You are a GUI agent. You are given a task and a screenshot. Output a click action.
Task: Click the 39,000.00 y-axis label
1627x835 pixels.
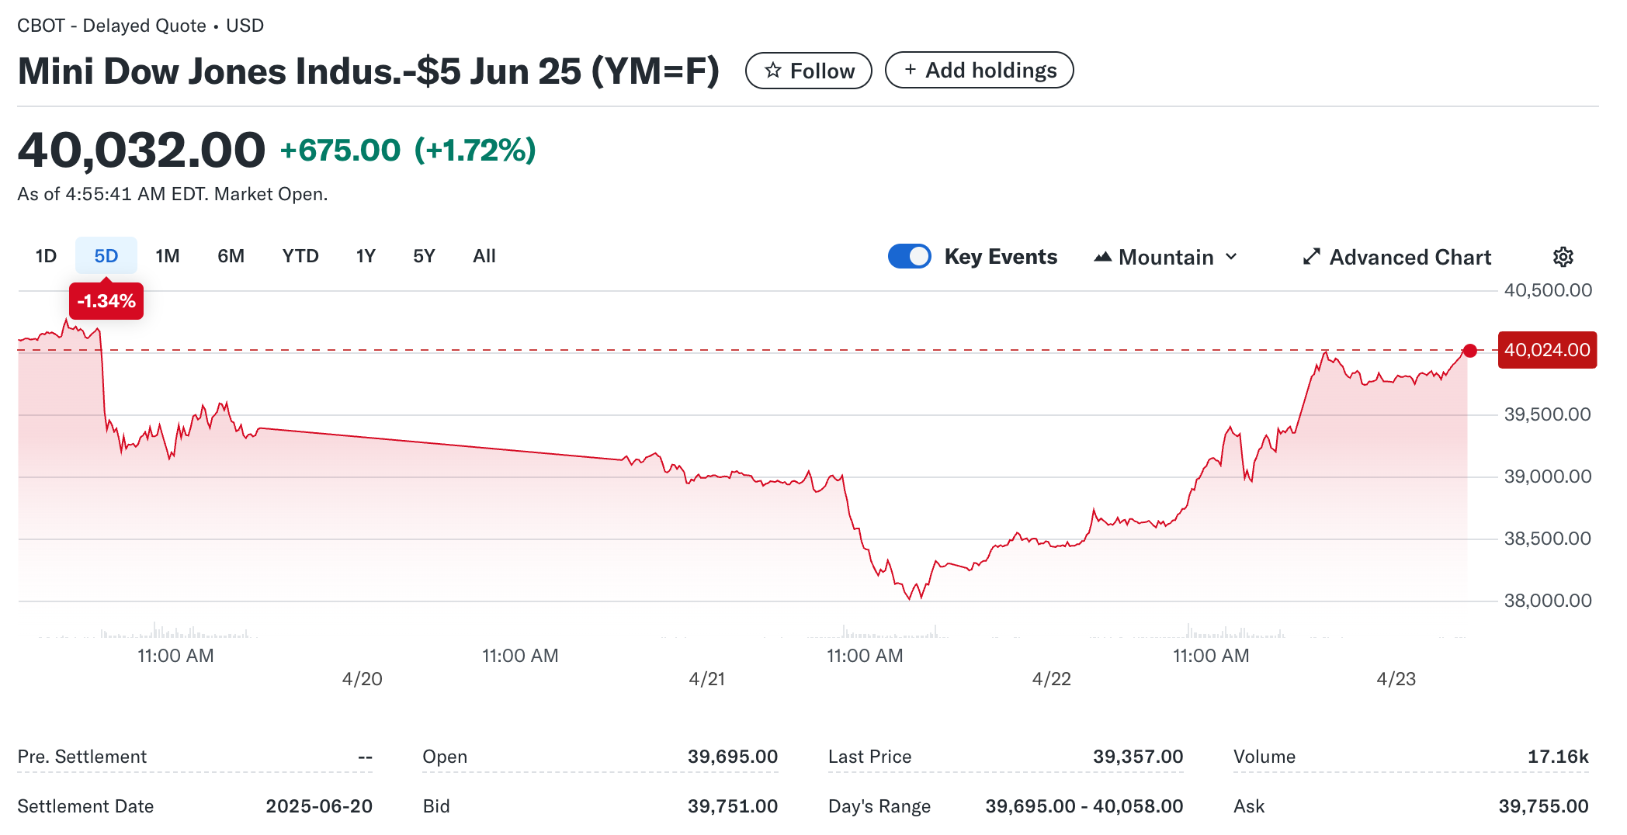tap(1548, 476)
